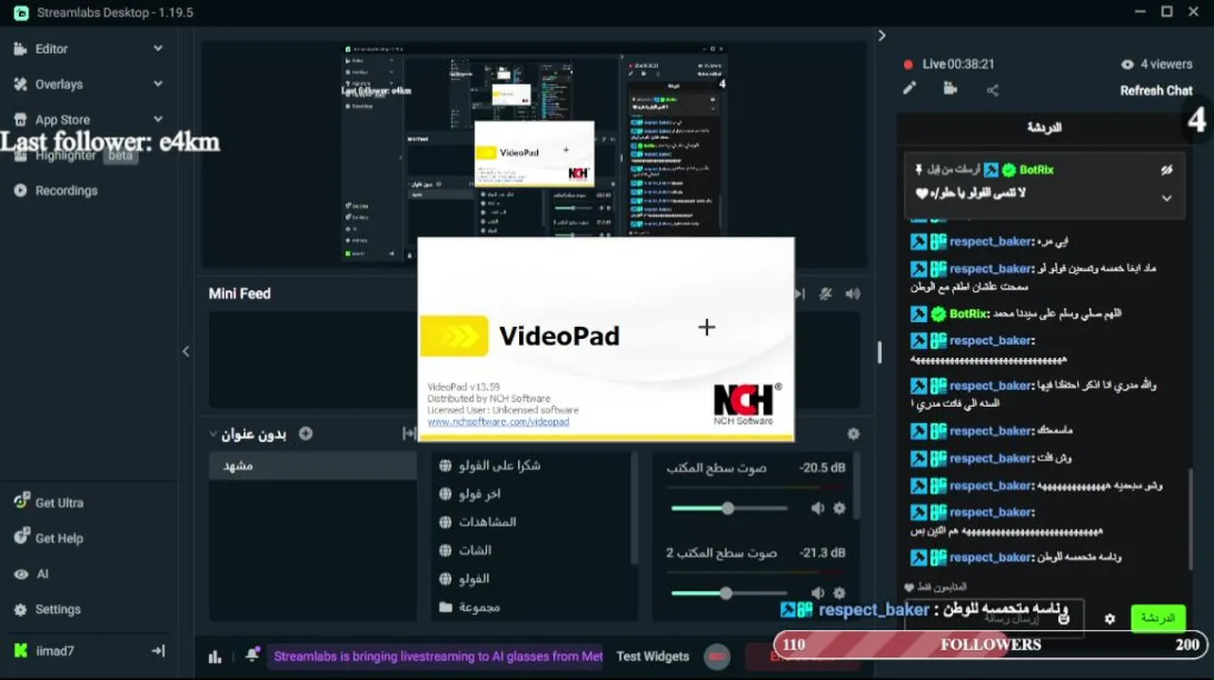Click the REC record button

tap(718, 656)
